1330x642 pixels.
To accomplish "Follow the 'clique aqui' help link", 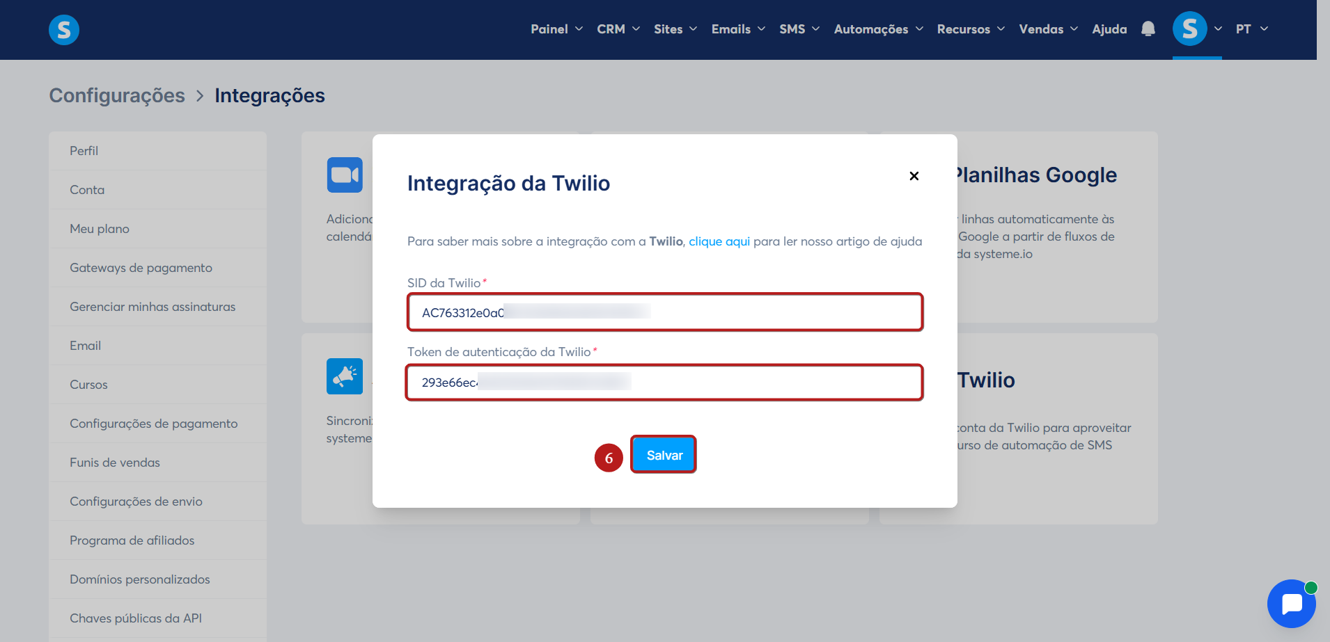I will click(x=719, y=241).
